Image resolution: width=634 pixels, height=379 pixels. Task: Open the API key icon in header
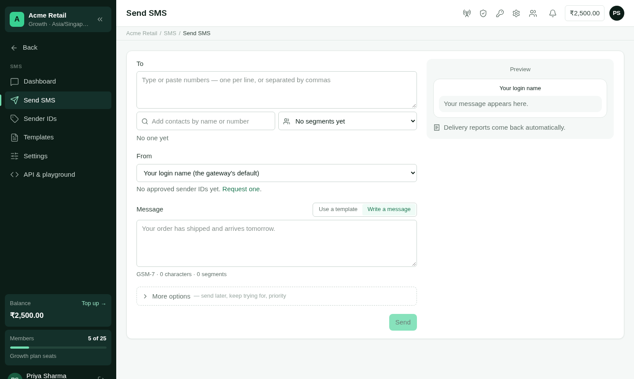pos(500,13)
